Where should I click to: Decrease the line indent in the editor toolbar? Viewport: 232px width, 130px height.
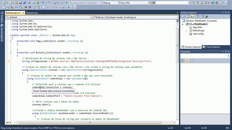click(26, 7)
